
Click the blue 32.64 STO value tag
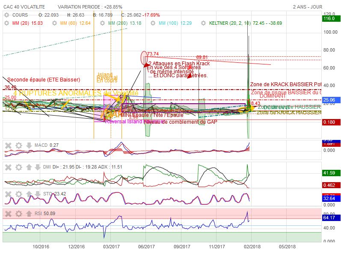(x=331, y=198)
